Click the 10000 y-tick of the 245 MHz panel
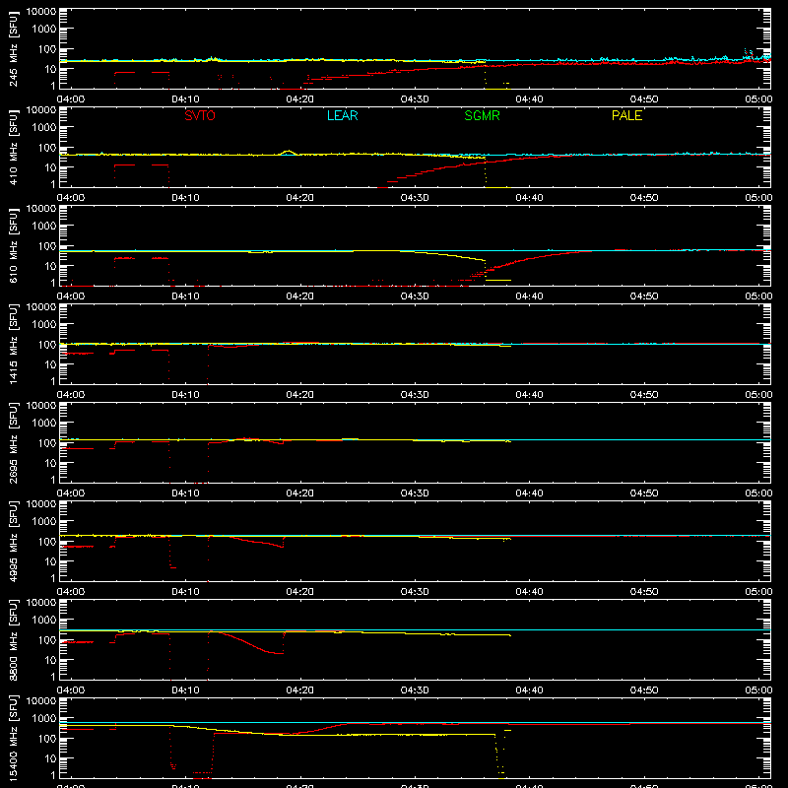The width and height of the screenshot is (788, 788). point(41,12)
